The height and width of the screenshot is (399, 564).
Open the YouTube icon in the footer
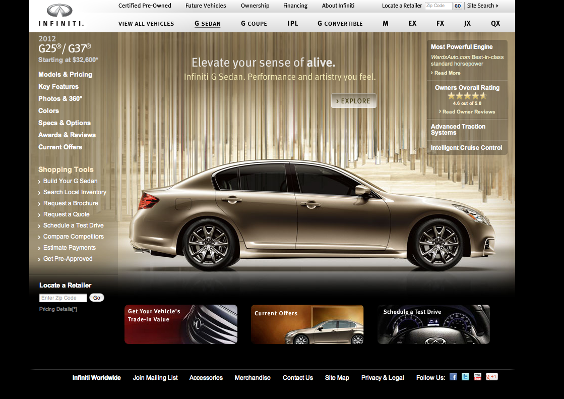[x=477, y=377]
